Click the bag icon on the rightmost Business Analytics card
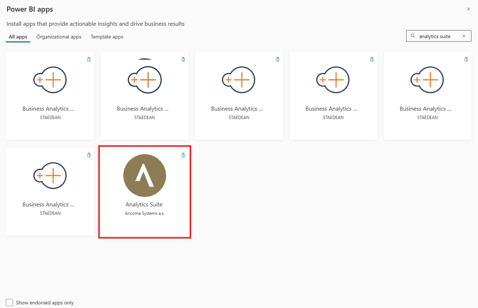 pos(466,59)
